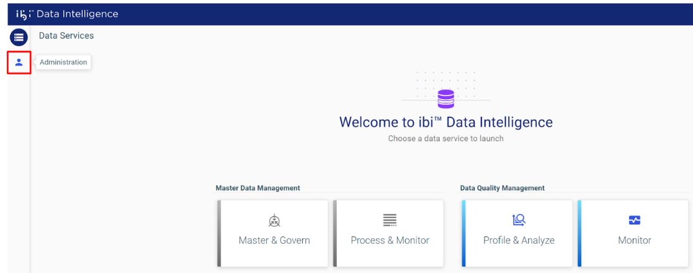The height and width of the screenshot is (273, 693).
Task: Click the Welcome to ibi Data Intelligence heading
Action: point(446,122)
